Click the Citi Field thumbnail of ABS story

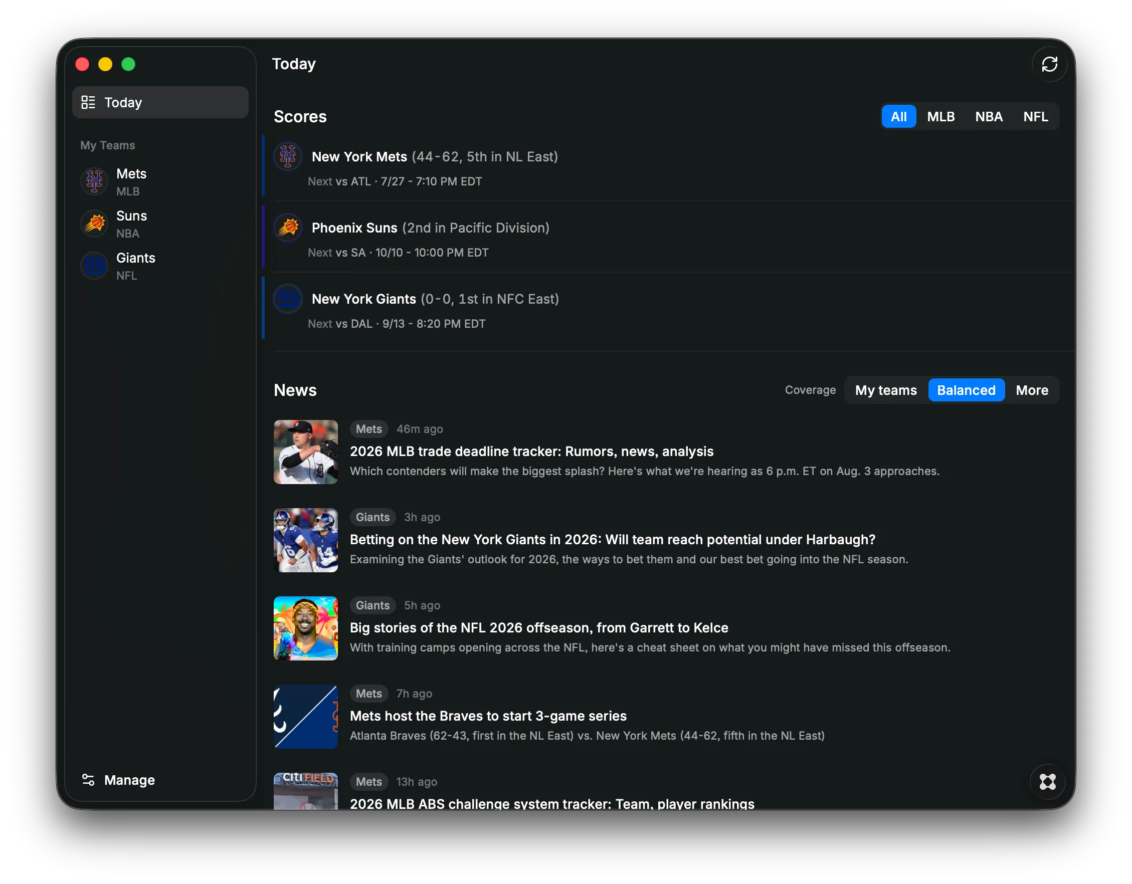[x=305, y=791]
